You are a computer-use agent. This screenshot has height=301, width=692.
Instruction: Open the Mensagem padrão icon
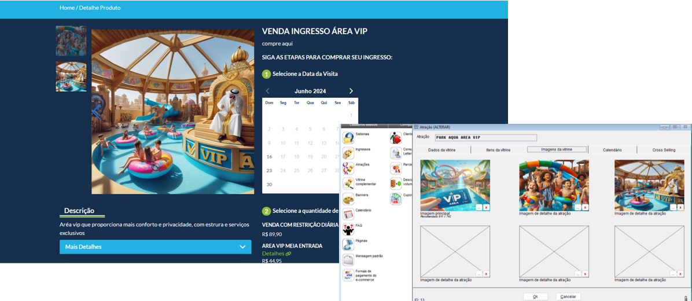click(x=348, y=260)
